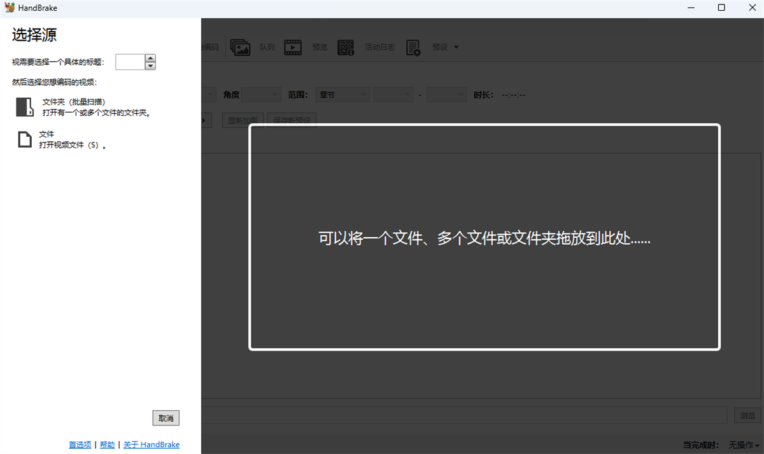The image size is (764, 454).
Task: Click 重新加载 to reload settings
Action: (243, 120)
